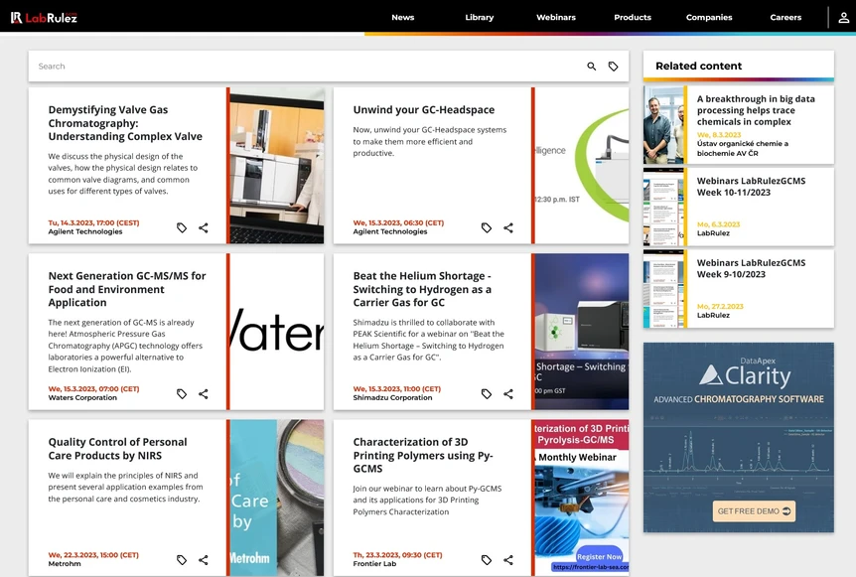Click the search magnifier icon
The width and height of the screenshot is (856, 577).
[591, 67]
